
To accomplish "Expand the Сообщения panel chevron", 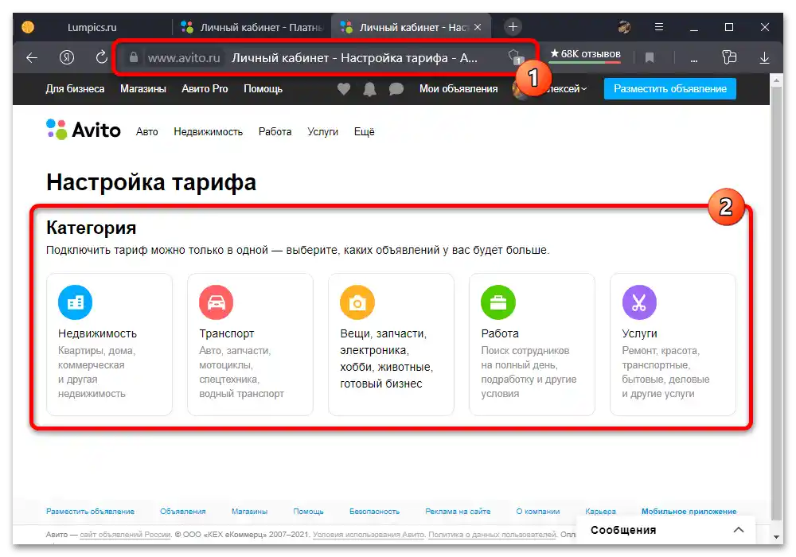I will coord(739,530).
